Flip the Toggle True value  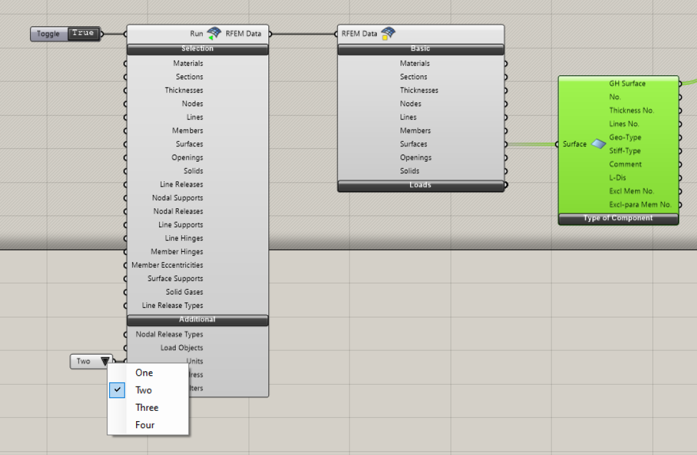tap(84, 33)
